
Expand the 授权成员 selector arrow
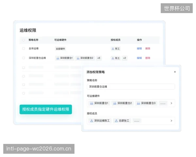point(171,121)
